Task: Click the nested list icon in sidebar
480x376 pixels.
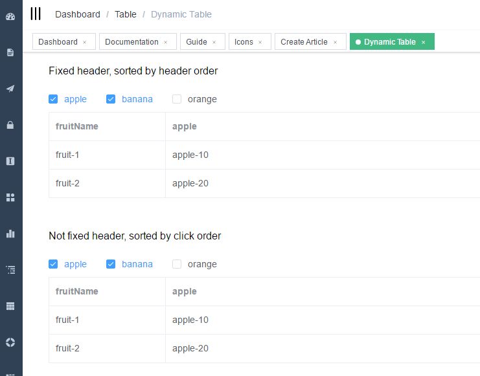Action: coord(10,270)
